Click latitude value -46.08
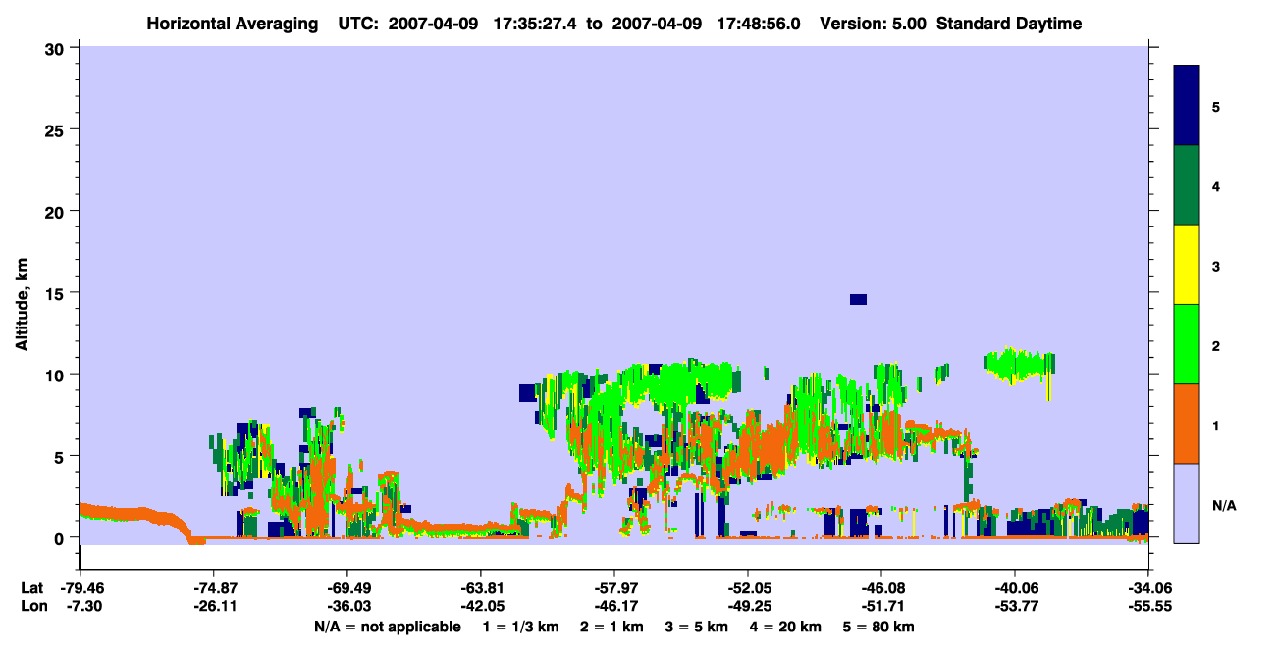Image resolution: width=1276 pixels, height=654 pixels. click(880, 588)
